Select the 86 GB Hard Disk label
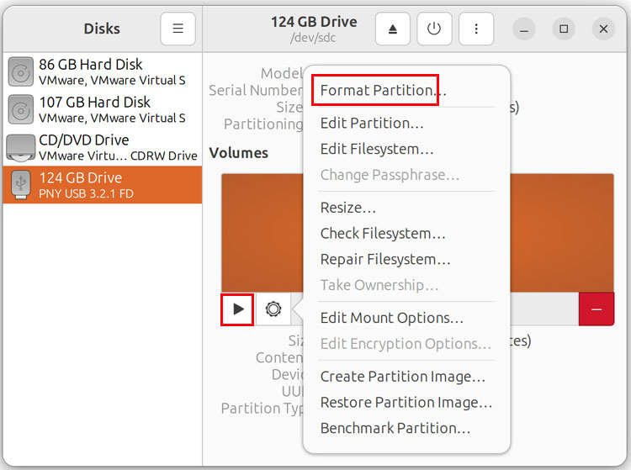This screenshot has height=470, width=631. [91, 65]
